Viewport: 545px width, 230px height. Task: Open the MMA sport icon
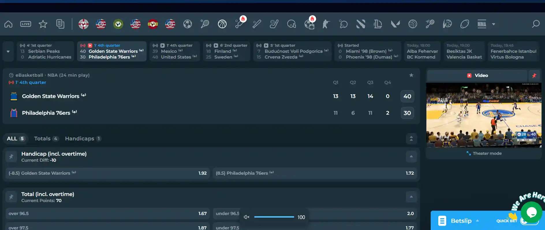[482, 24]
